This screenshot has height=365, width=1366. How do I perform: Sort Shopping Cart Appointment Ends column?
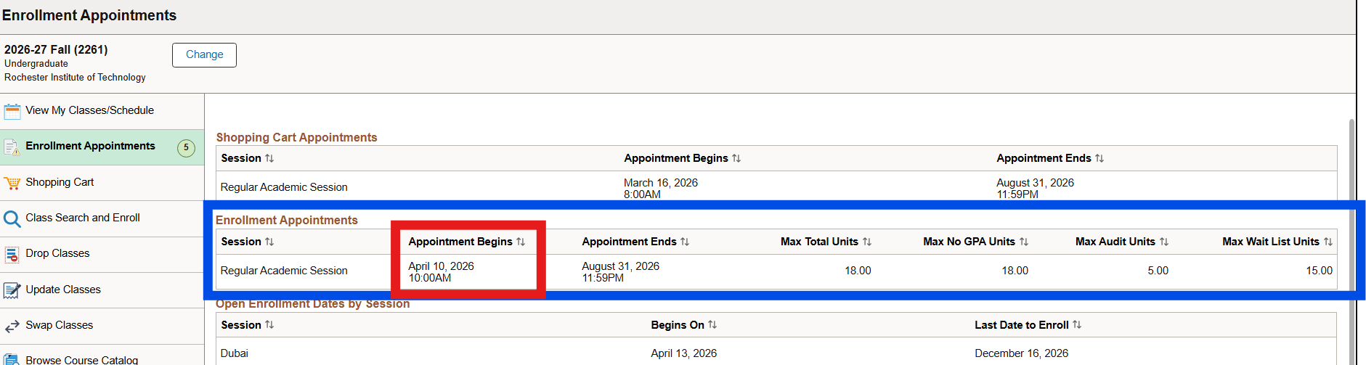click(x=1099, y=158)
